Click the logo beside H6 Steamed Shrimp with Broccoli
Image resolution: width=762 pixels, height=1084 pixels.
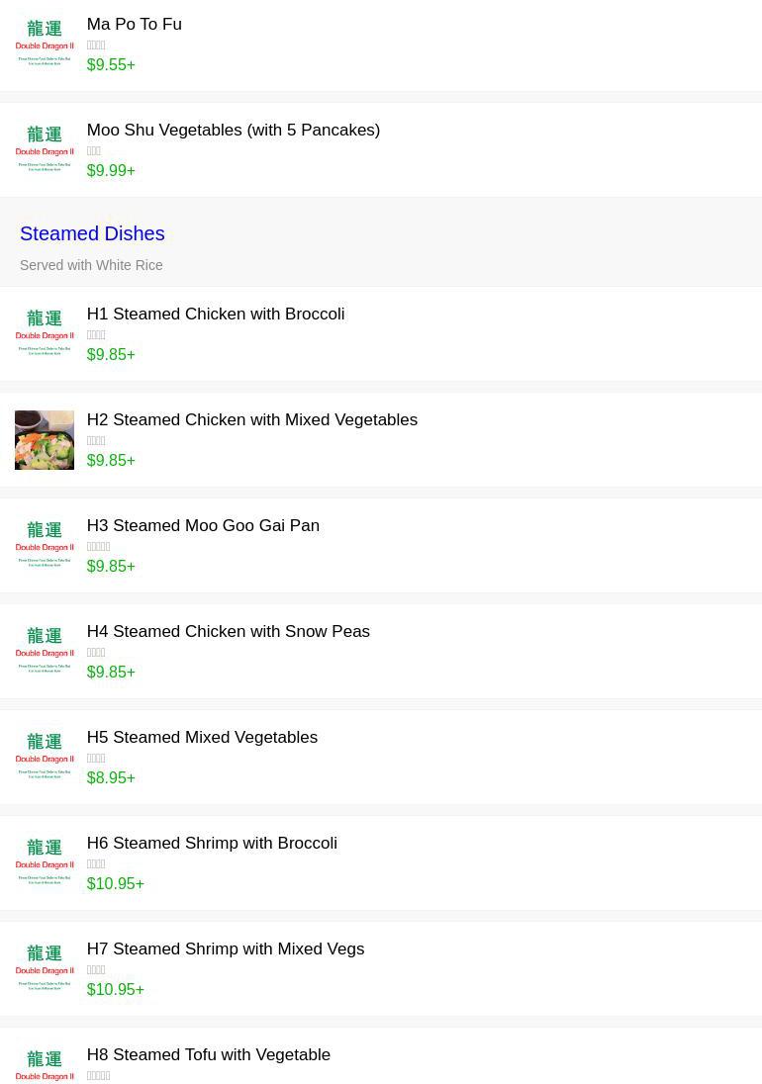click(x=45, y=862)
